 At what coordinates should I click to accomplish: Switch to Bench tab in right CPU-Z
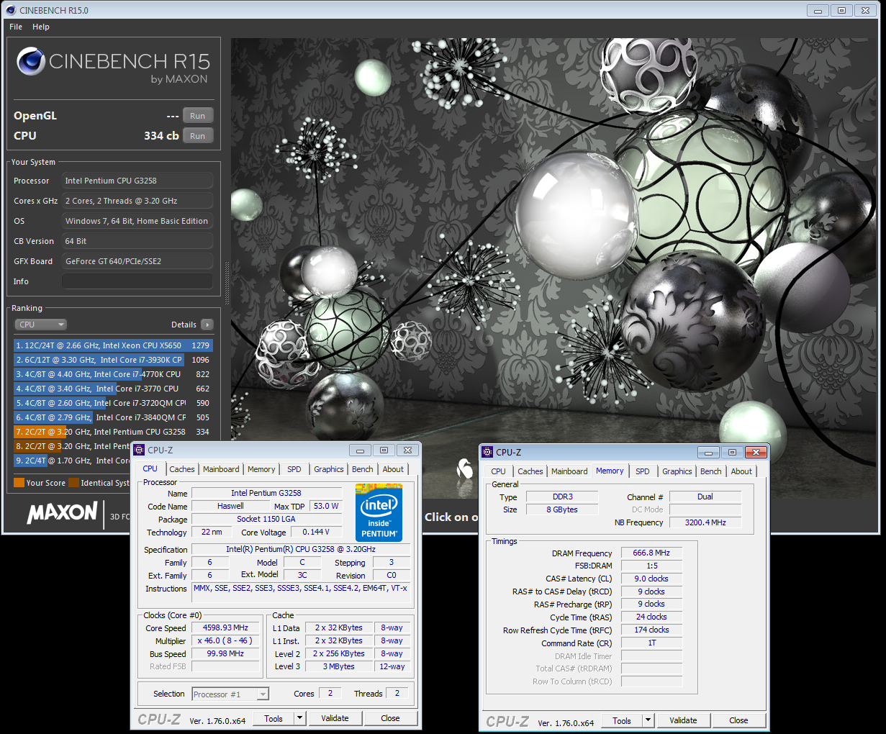coord(711,471)
